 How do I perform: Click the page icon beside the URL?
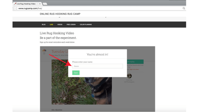(x=16, y=8)
